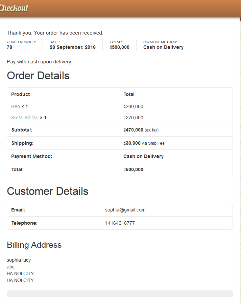Viewport: 241px width, 304px height.
Task: Click the Checkout page title
Action: tap(14, 8)
